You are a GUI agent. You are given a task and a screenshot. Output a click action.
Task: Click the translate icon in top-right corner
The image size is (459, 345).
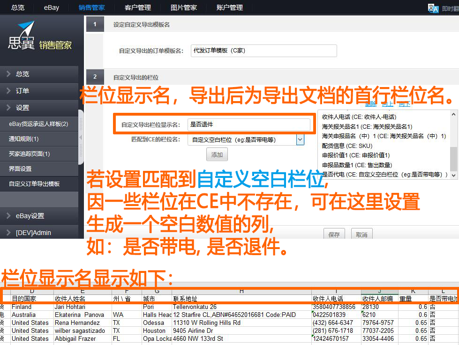(x=433, y=8)
